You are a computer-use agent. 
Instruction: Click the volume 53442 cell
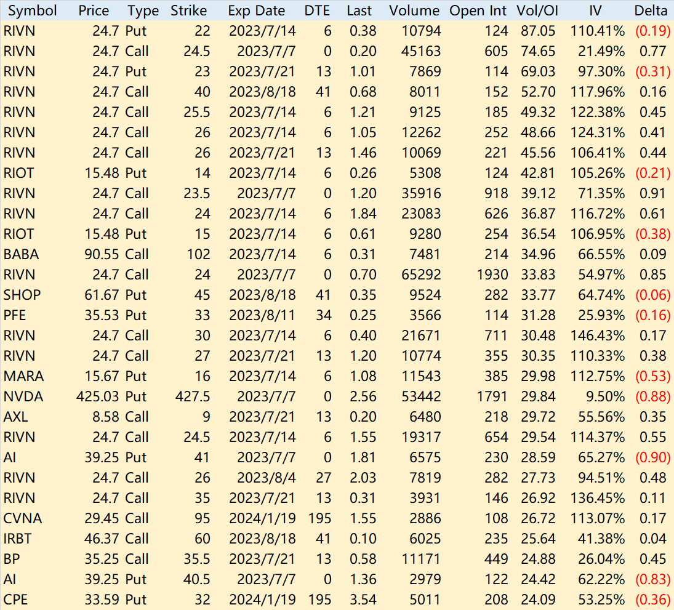(x=421, y=396)
